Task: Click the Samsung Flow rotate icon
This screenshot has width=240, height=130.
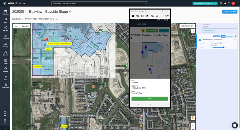Action: point(137,16)
